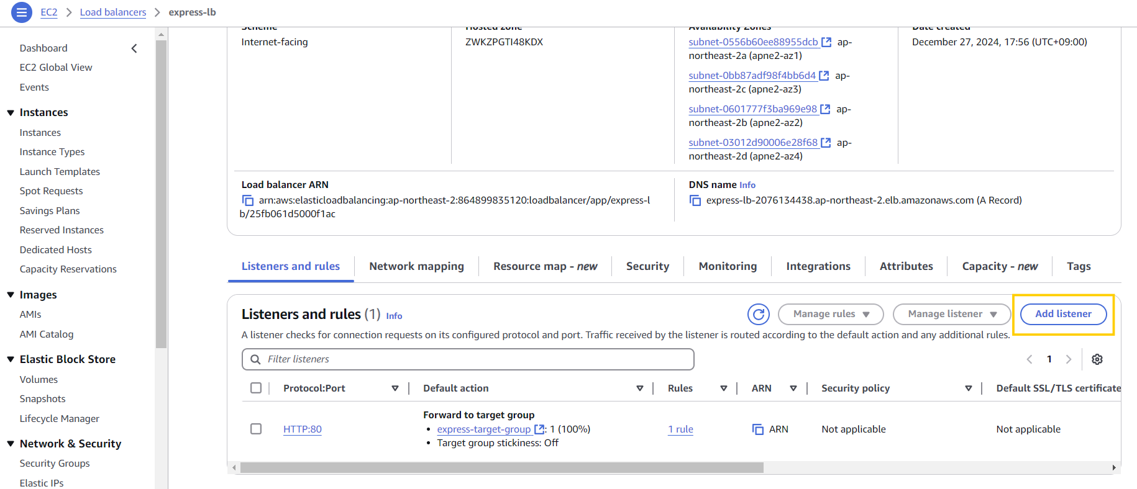1137x489 pixels.
Task: Open the Manage rules dropdown
Action: tap(831, 314)
